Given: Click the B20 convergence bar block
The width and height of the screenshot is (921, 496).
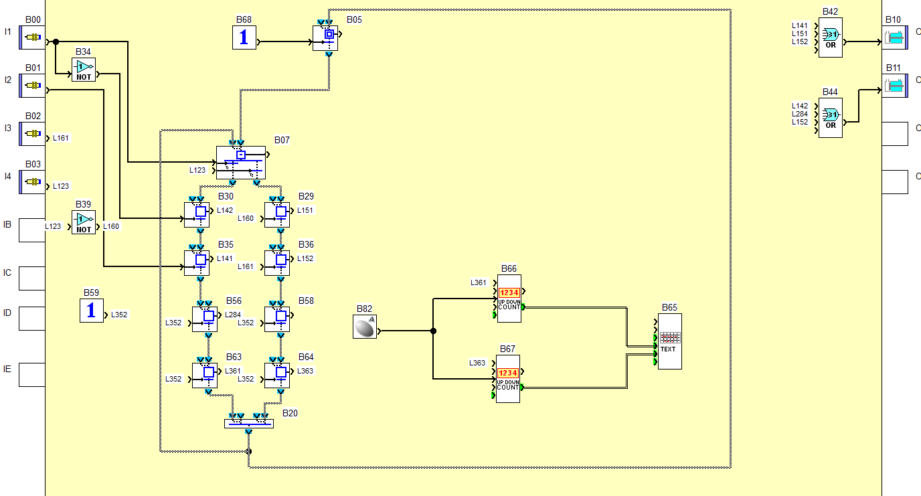Looking at the screenshot, I should tap(248, 423).
